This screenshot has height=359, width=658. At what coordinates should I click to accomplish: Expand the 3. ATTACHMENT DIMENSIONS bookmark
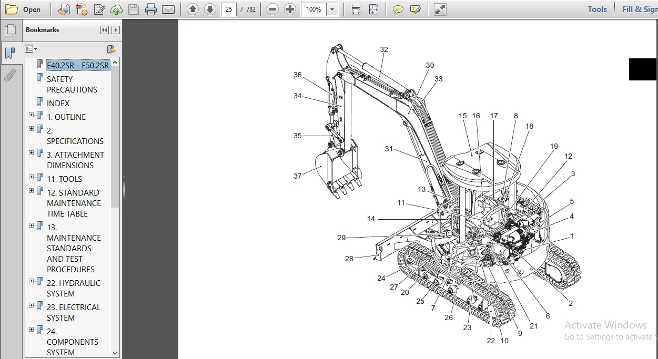point(31,153)
